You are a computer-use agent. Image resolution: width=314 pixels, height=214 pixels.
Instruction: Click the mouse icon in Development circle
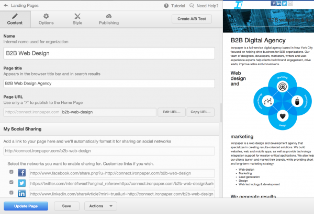point(297,101)
